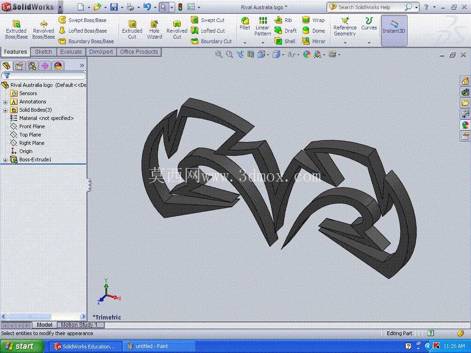471x353 pixels.
Task: Add a Rib feature
Action: (x=283, y=20)
